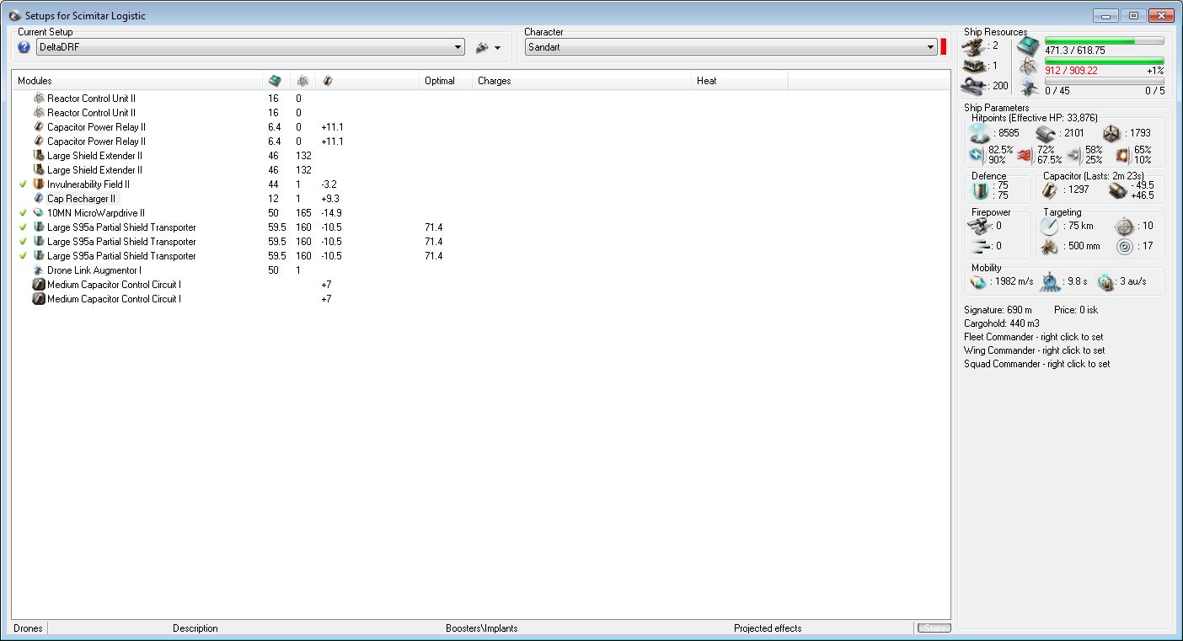The image size is (1183, 641).
Task: Click the shield hitpoints icon showing 8585
Action: 980,133
